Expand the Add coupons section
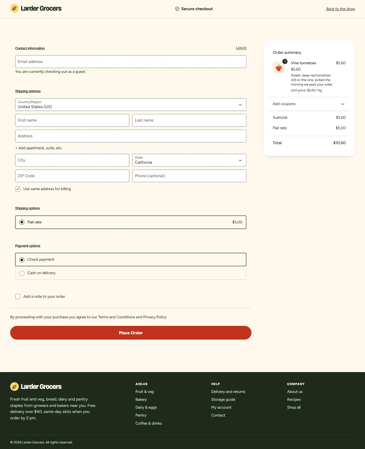This screenshot has height=449, width=365. point(309,104)
